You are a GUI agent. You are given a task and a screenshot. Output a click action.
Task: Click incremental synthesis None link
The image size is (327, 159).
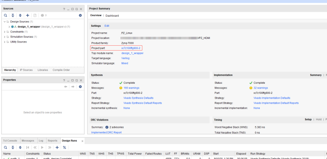[126, 108]
